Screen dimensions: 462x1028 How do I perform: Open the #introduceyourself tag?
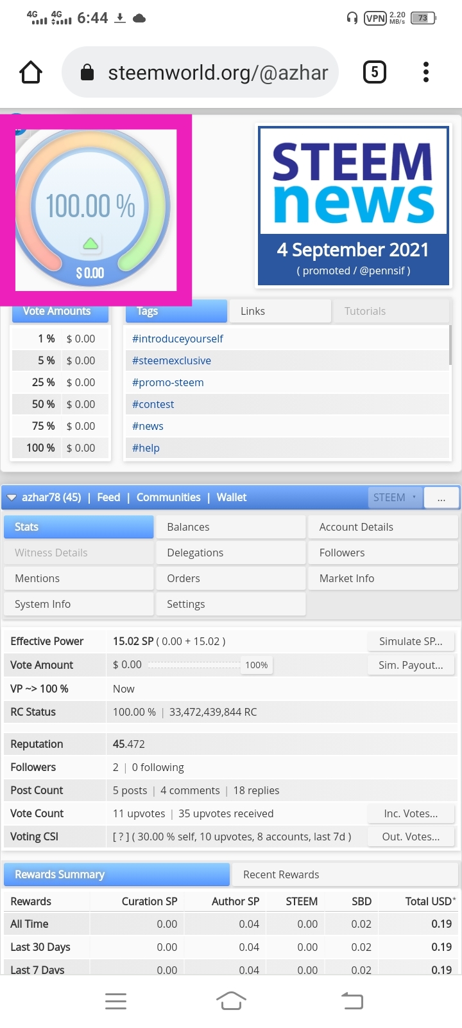[x=178, y=339]
